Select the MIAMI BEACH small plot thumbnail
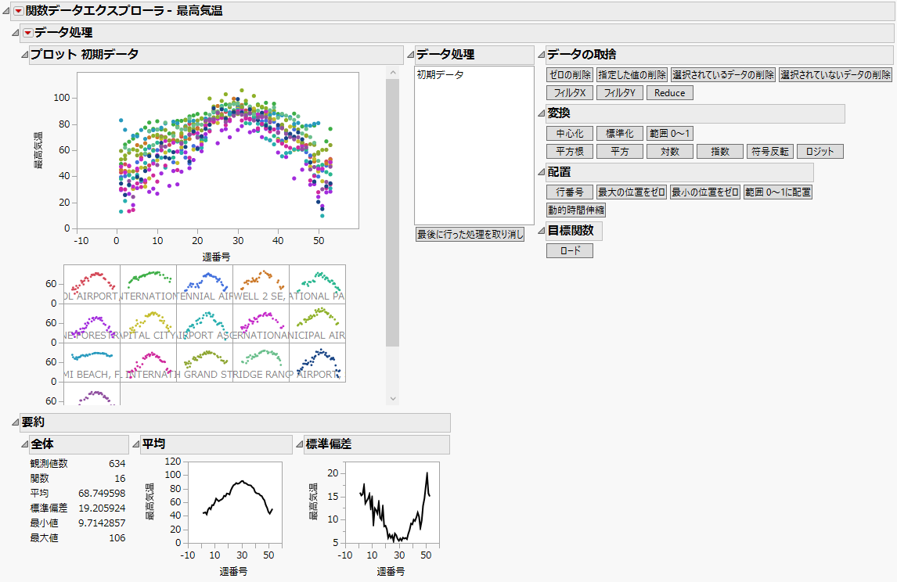The image size is (897, 582). click(92, 363)
